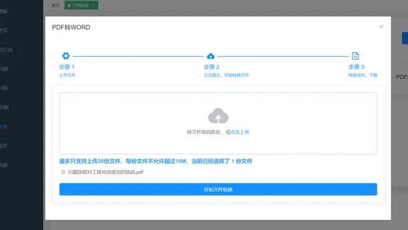Close the PDF转WORD dialog

point(381,27)
